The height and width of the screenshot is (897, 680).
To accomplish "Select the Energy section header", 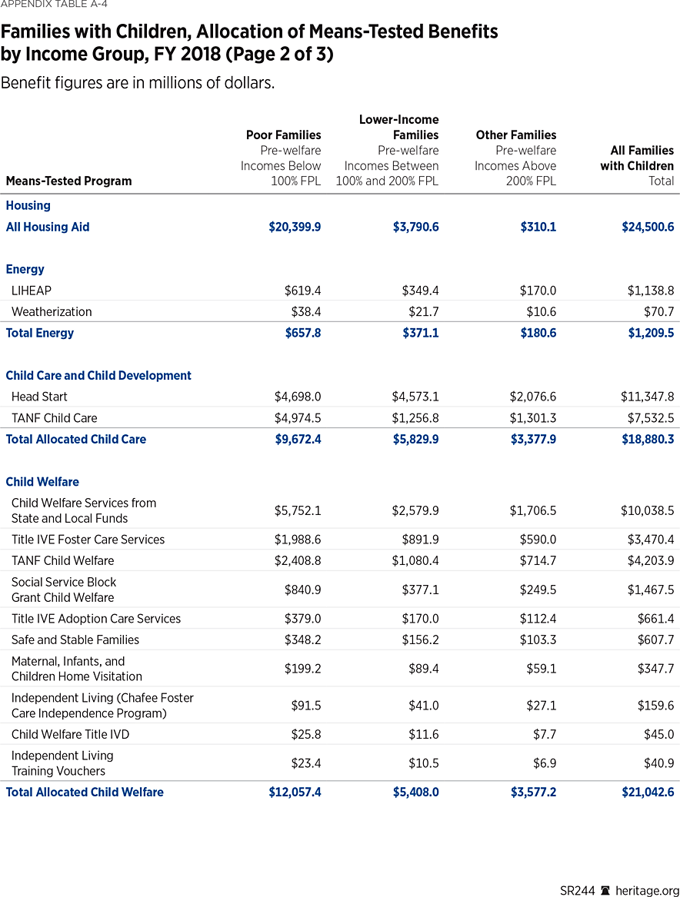I will pyautogui.click(x=25, y=269).
